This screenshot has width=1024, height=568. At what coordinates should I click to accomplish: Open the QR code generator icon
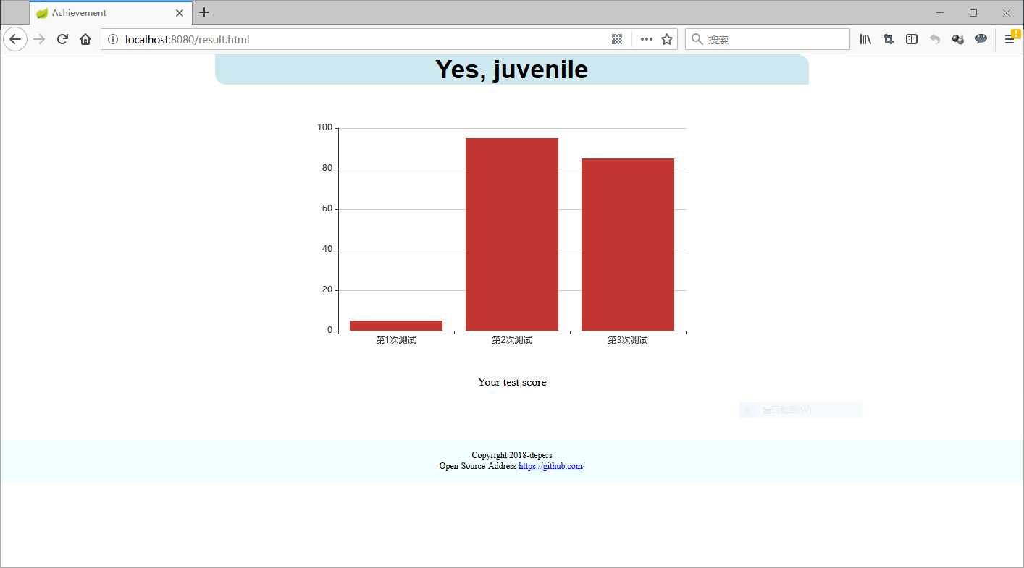click(617, 39)
